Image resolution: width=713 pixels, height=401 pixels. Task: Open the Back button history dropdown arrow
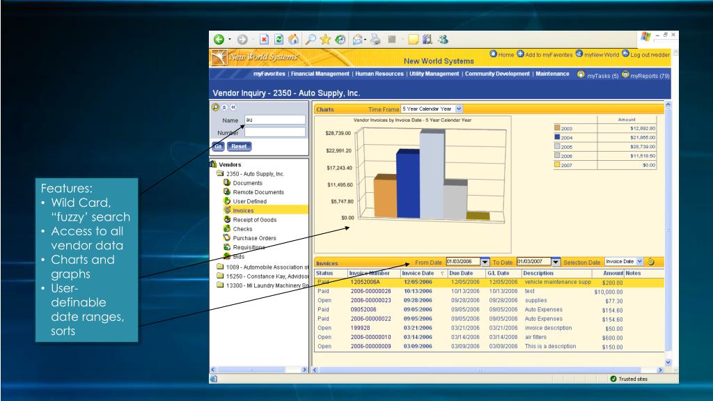(x=230, y=40)
